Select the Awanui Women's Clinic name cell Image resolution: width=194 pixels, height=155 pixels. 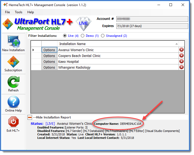tap(118, 50)
